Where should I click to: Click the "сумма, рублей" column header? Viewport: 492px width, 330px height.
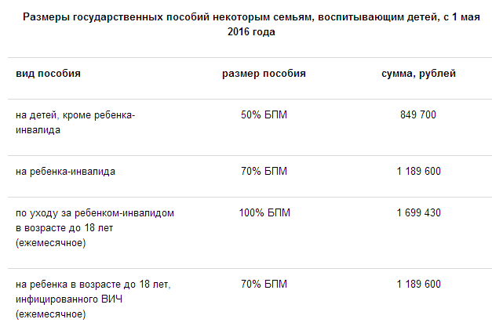[x=417, y=74]
